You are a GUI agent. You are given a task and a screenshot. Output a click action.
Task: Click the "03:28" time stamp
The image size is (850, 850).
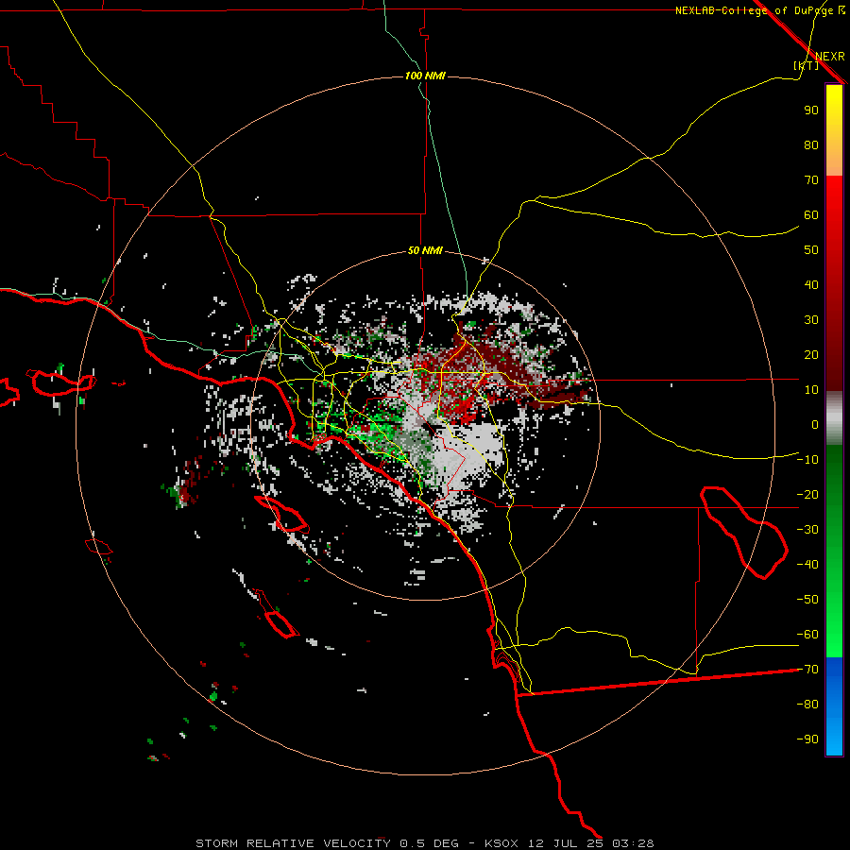[x=633, y=843]
